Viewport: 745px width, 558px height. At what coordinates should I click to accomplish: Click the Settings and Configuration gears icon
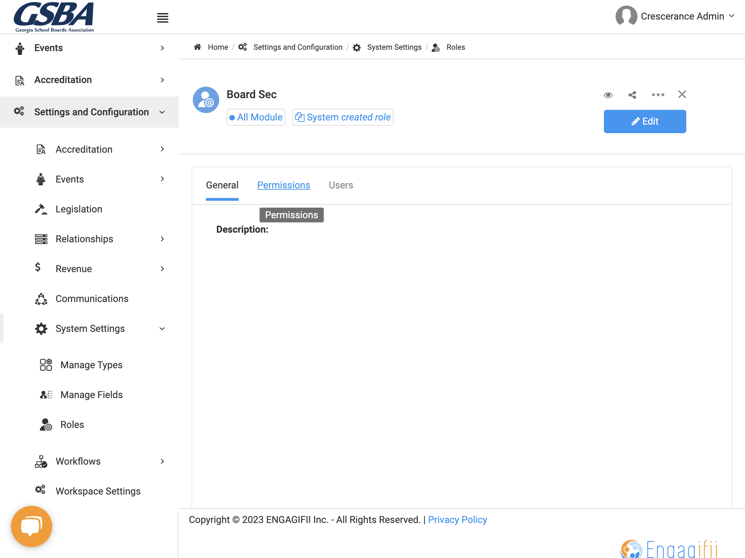click(x=19, y=111)
